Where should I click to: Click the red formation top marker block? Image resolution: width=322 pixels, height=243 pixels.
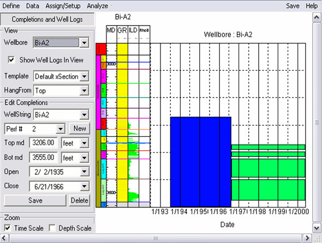pyautogui.click(x=101, y=49)
